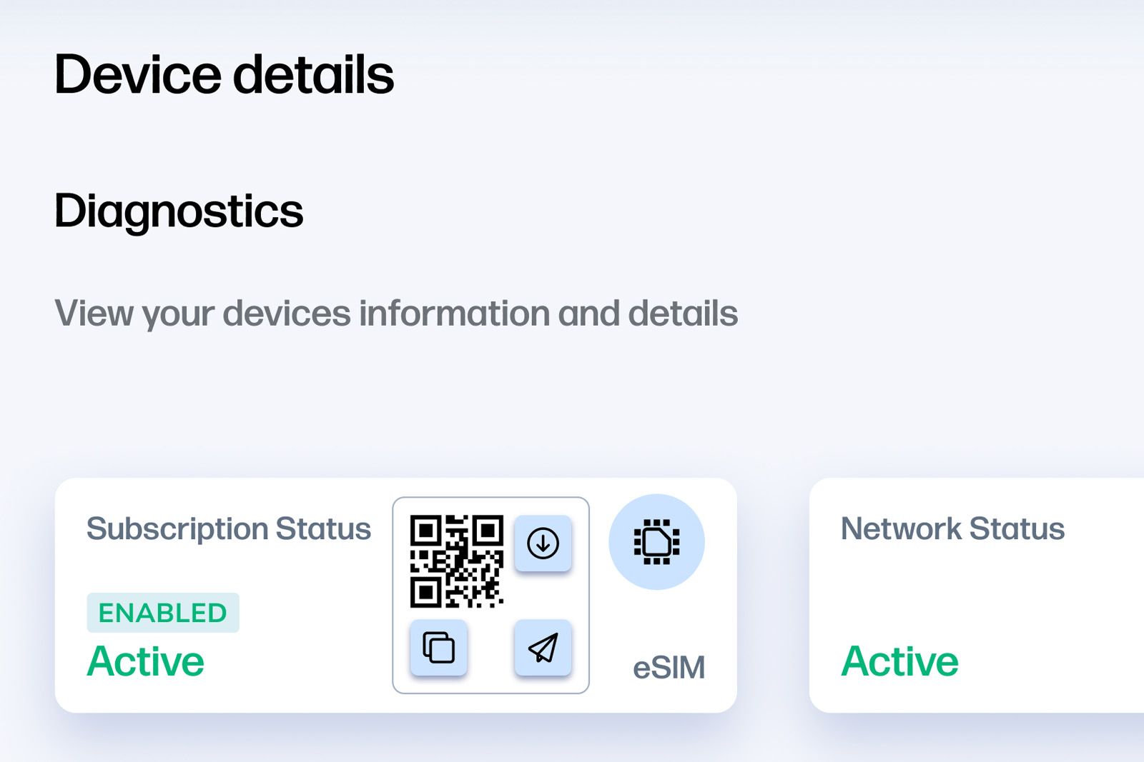Image resolution: width=1144 pixels, height=762 pixels.
Task: Click the 'View your devices information' description
Action: (396, 314)
